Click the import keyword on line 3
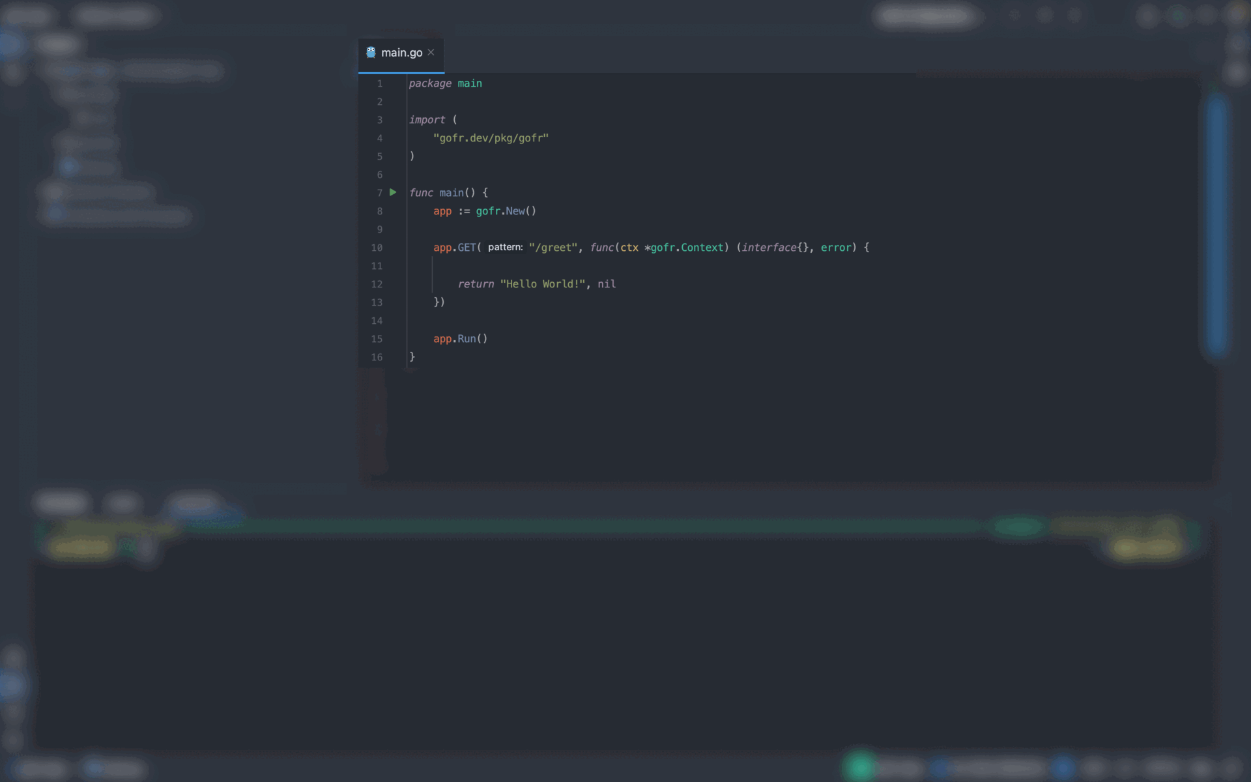This screenshot has width=1251, height=782. click(427, 120)
